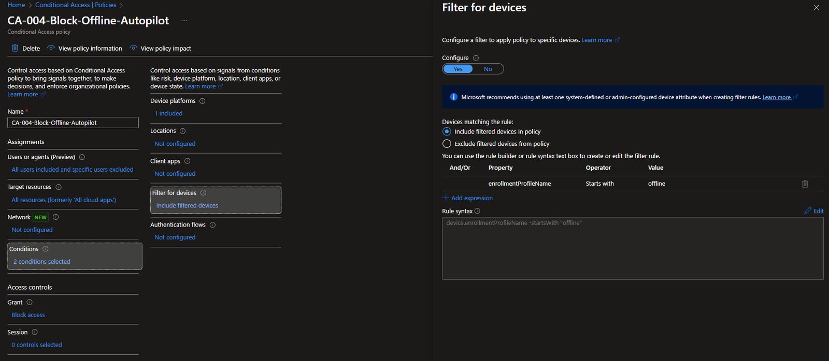Navigate to Conditional Access | Policies breadcrumb
The height and width of the screenshot is (361, 829).
[76, 5]
